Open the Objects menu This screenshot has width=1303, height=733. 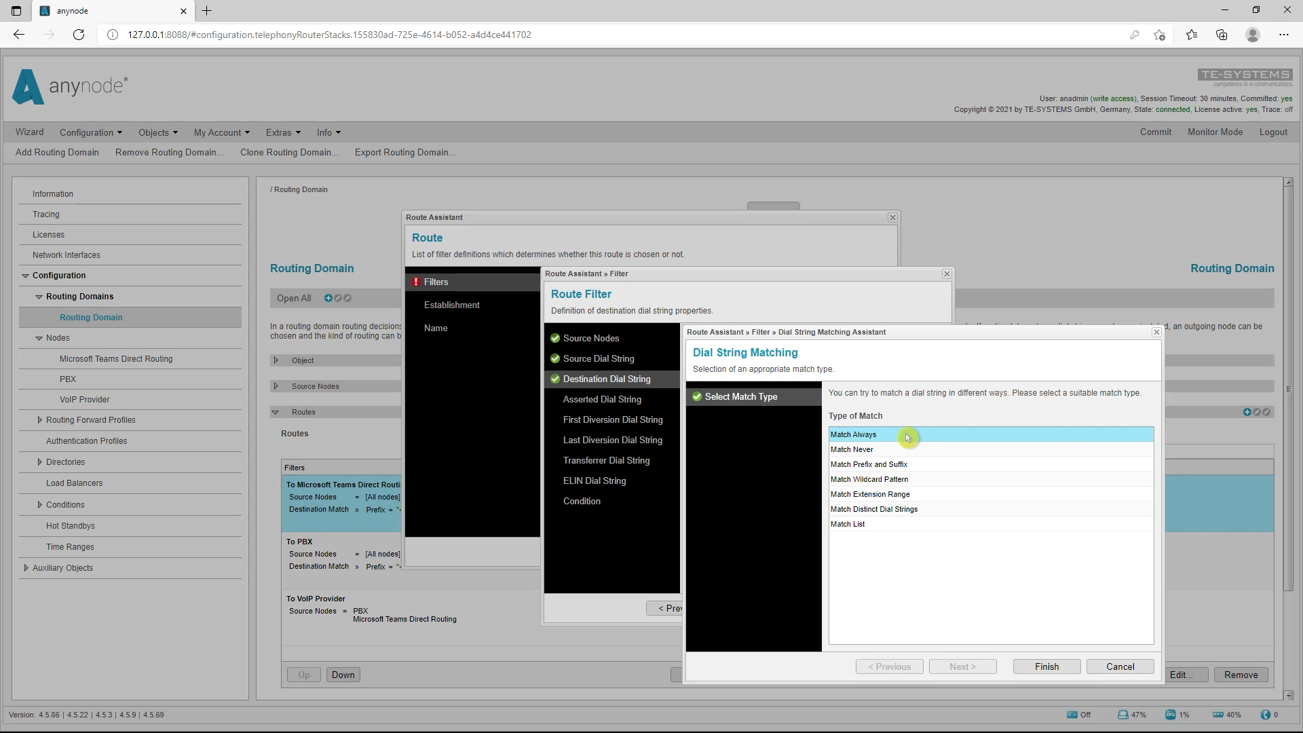pyautogui.click(x=158, y=132)
